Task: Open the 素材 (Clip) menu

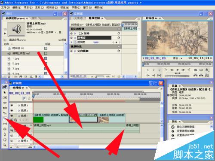Action: (40, 7)
